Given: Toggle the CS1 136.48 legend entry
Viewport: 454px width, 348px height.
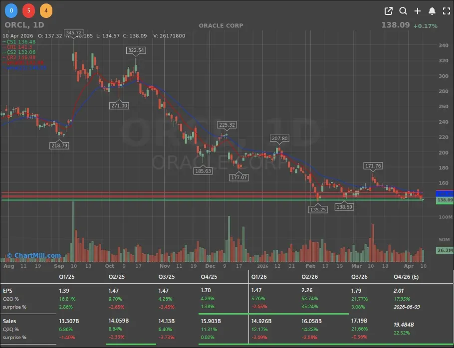Looking at the screenshot, I should click(19, 42).
